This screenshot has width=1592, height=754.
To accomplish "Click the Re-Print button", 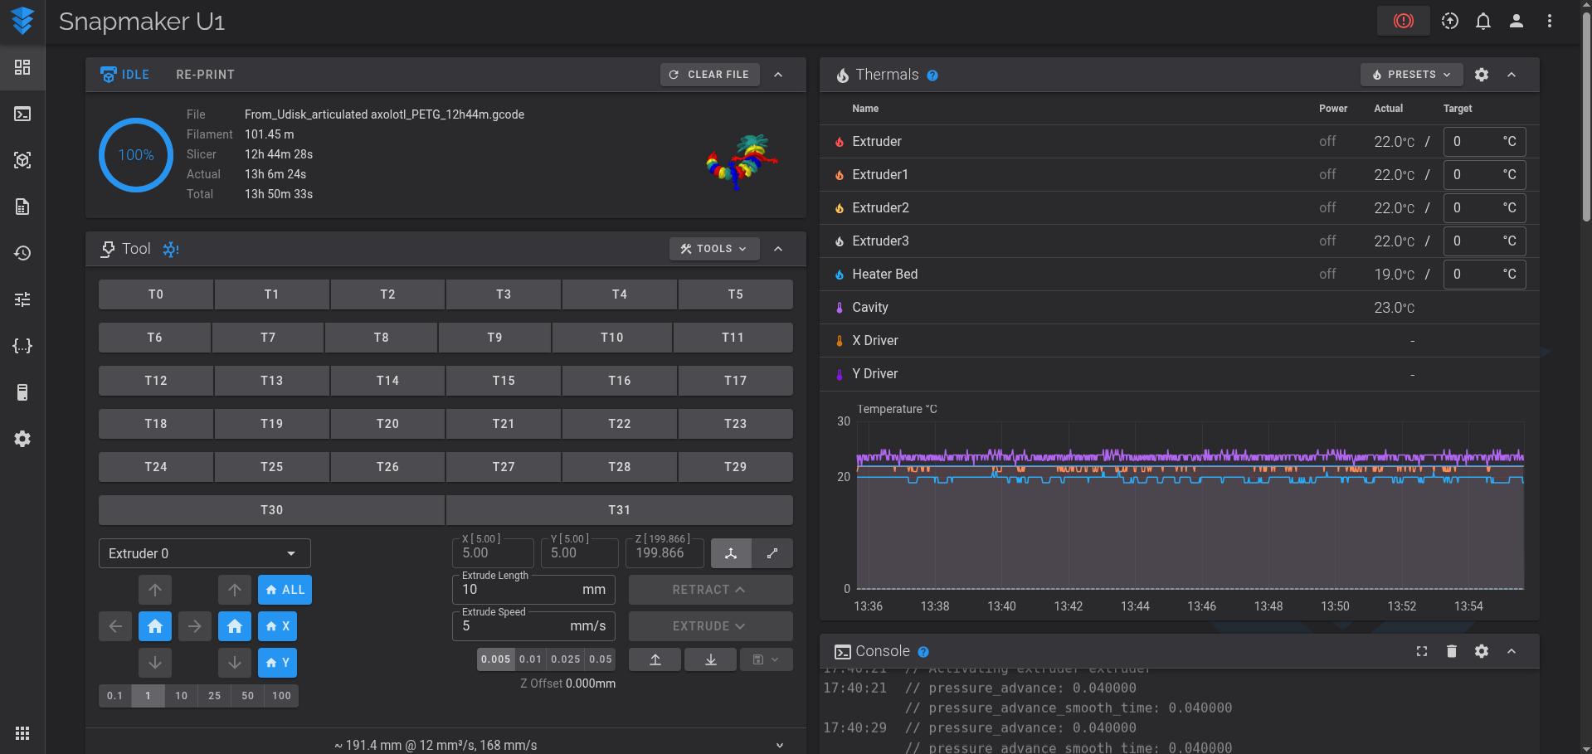I will click(205, 75).
